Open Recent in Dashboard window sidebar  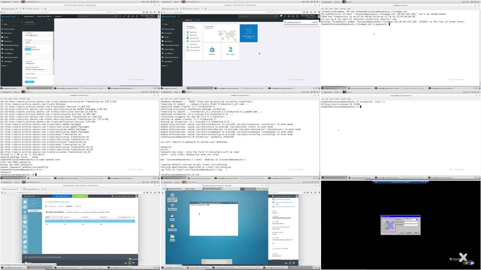pos(166,37)
